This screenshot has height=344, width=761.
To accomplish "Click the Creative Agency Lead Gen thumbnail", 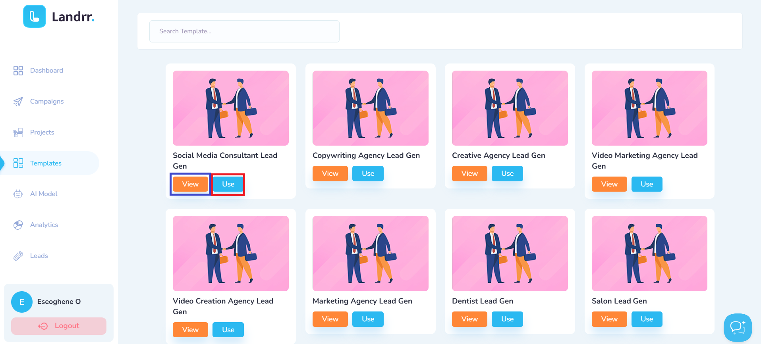I will (510, 108).
